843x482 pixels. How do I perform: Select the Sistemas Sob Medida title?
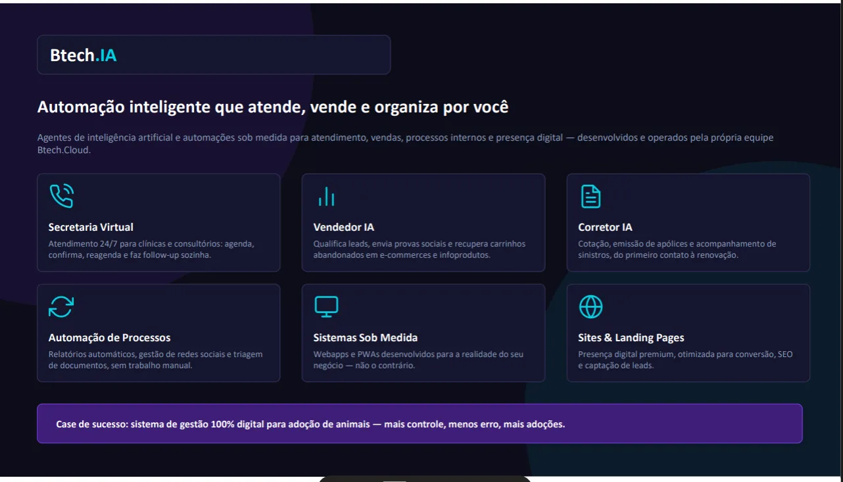point(366,338)
